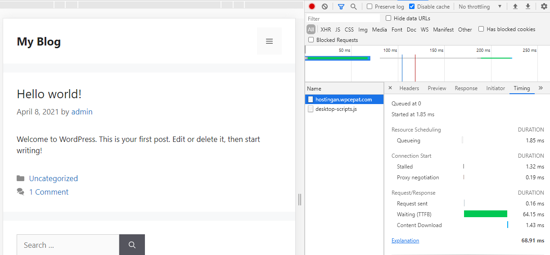Open the No throttling dropdown
550x255 pixels.
coord(480,7)
